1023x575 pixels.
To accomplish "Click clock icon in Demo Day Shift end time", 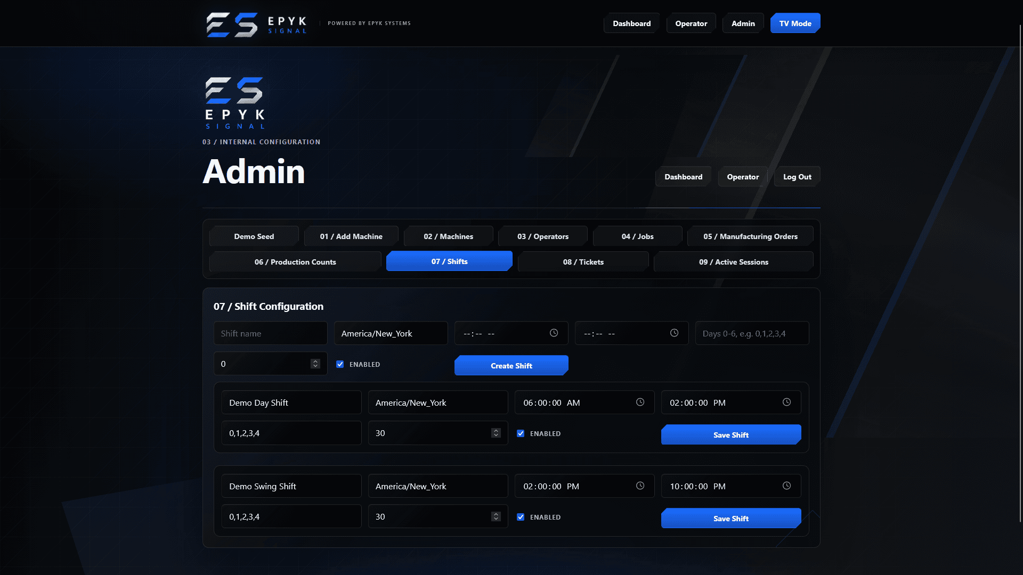I will point(787,402).
